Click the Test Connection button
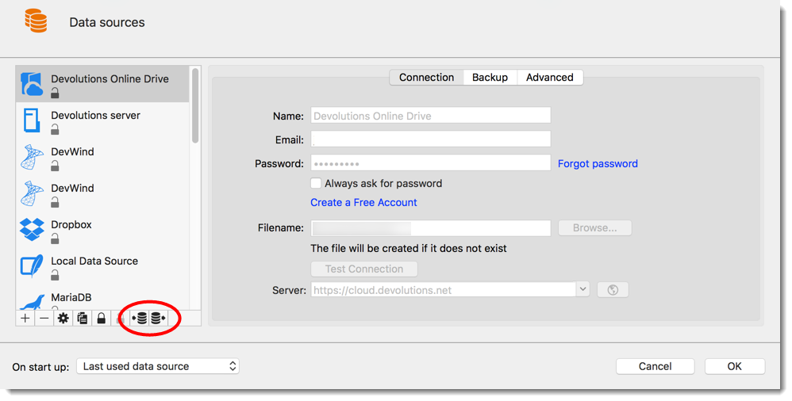This screenshot has height=401, width=792. click(364, 269)
